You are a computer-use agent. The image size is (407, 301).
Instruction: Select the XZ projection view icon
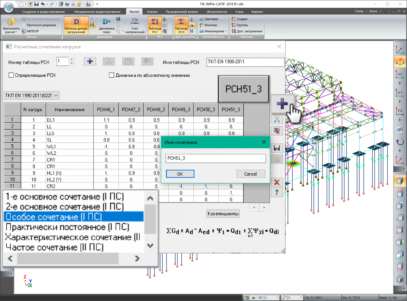(x=400, y=74)
